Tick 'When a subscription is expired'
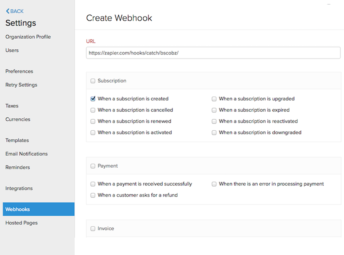Image resolution: width=344 pixels, height=255 pixels. pyautogui.click(x=214, y=110)
